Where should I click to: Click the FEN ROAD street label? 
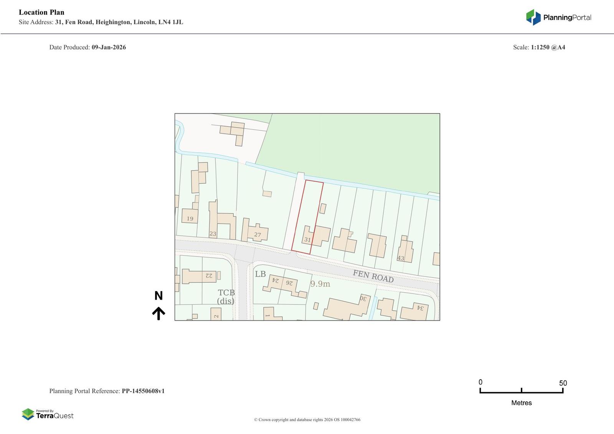373,276
